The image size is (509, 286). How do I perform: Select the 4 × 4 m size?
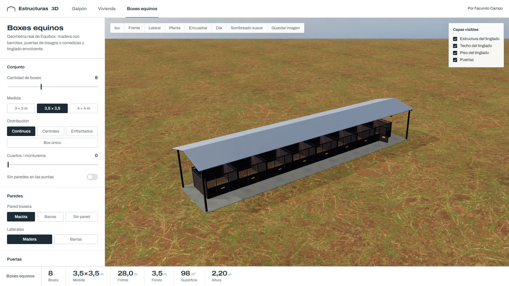[x=84, y=108]
